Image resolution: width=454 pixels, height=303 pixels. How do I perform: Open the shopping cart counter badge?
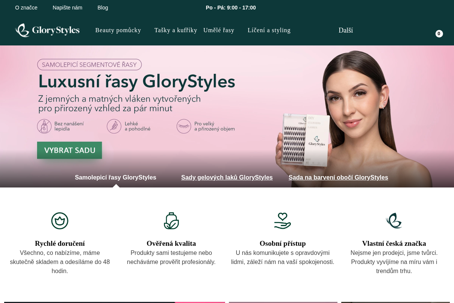[439, 34]
